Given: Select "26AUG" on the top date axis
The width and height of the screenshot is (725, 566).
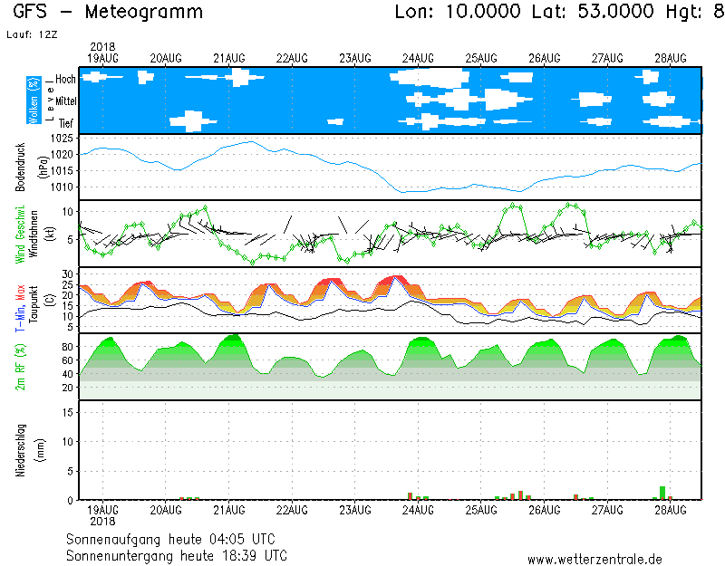Looking at the screenshot, I should click(545, 58).
